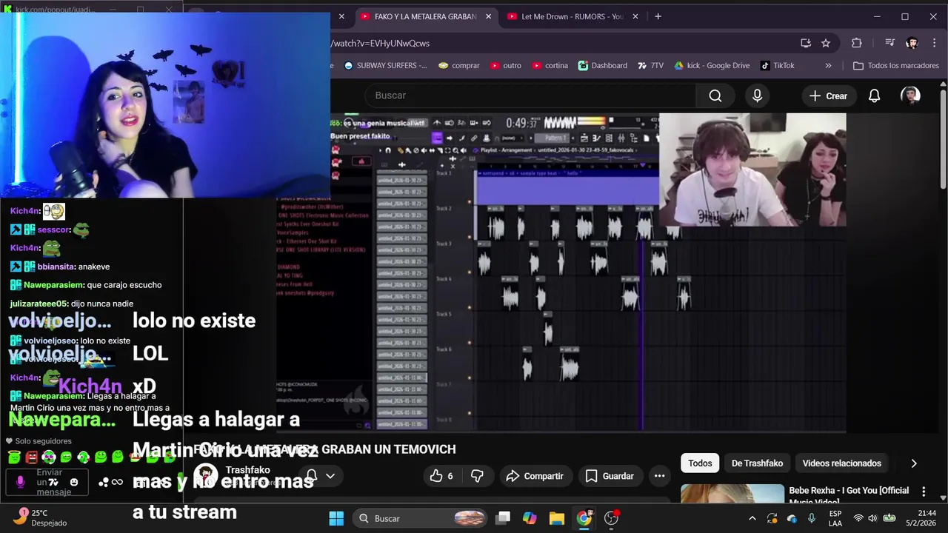Click the YouTube Buscar search field
Viewport: 948px width, 533px height.
530,95
